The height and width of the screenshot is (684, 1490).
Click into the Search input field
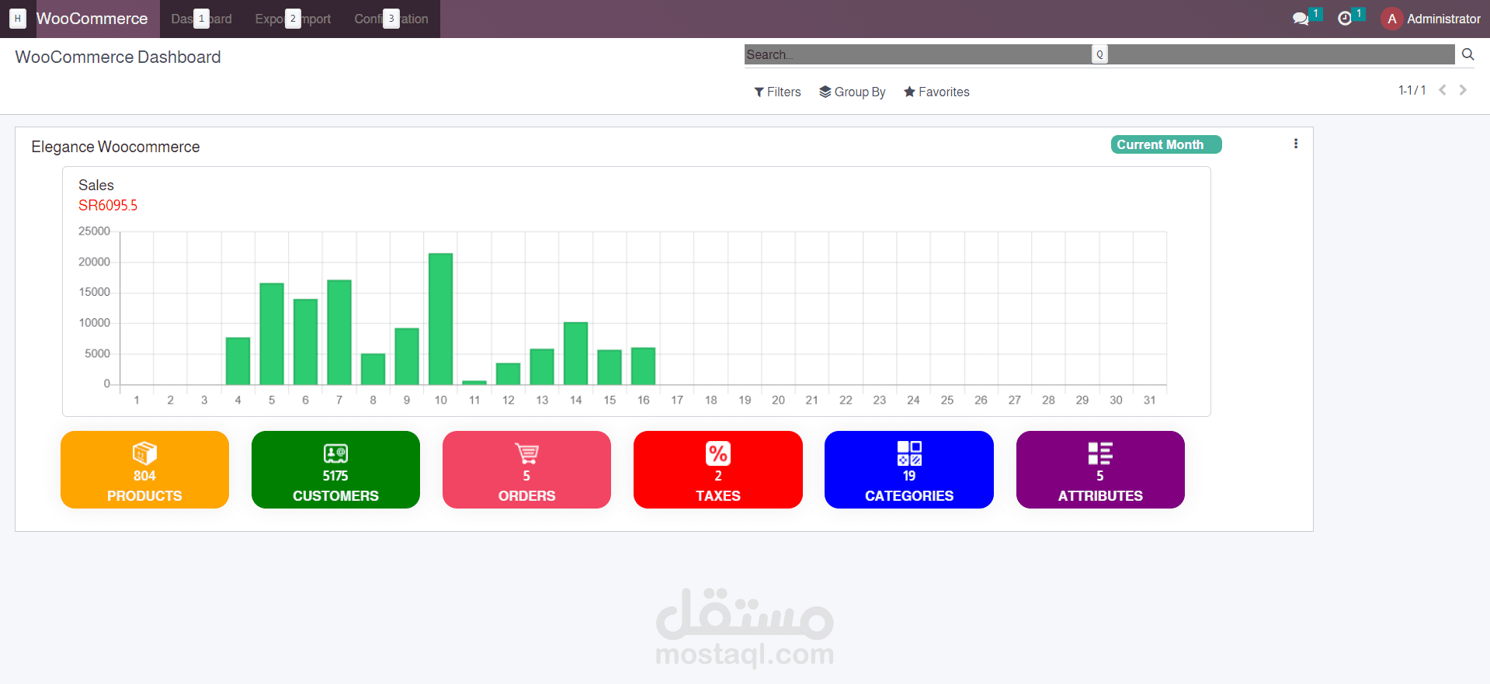(x=1099, y=54)
